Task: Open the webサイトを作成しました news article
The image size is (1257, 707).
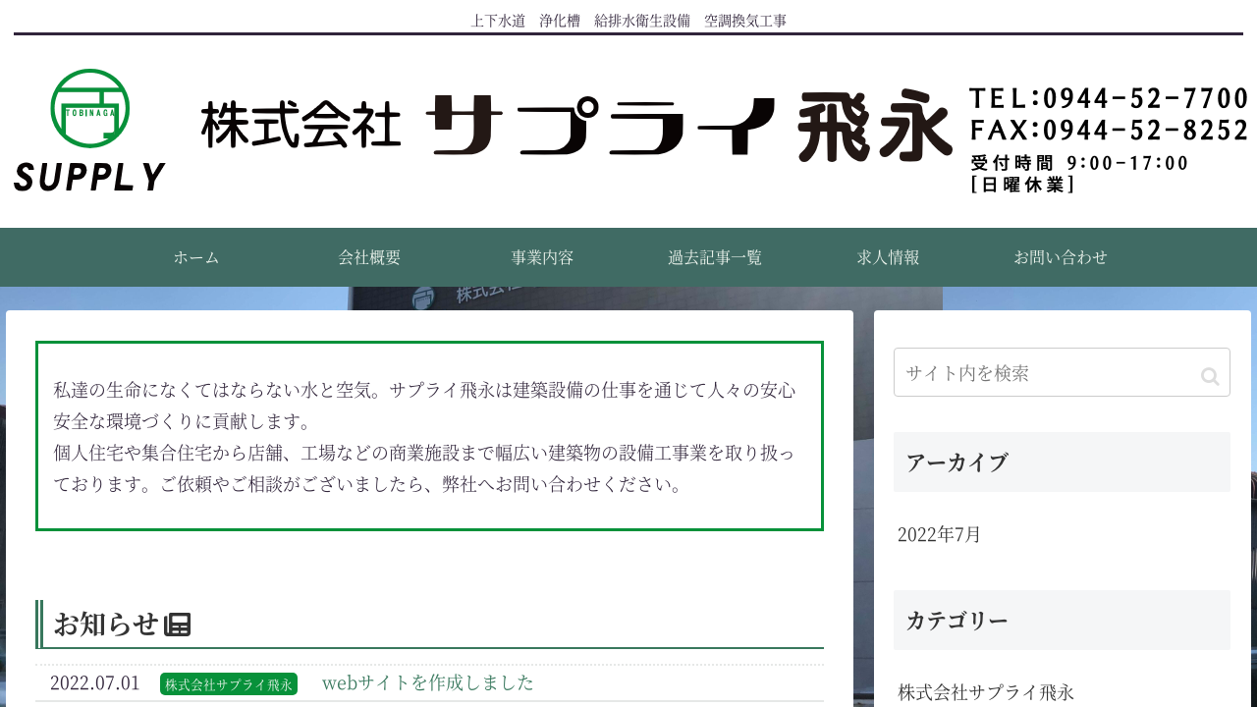Action: 428,682
